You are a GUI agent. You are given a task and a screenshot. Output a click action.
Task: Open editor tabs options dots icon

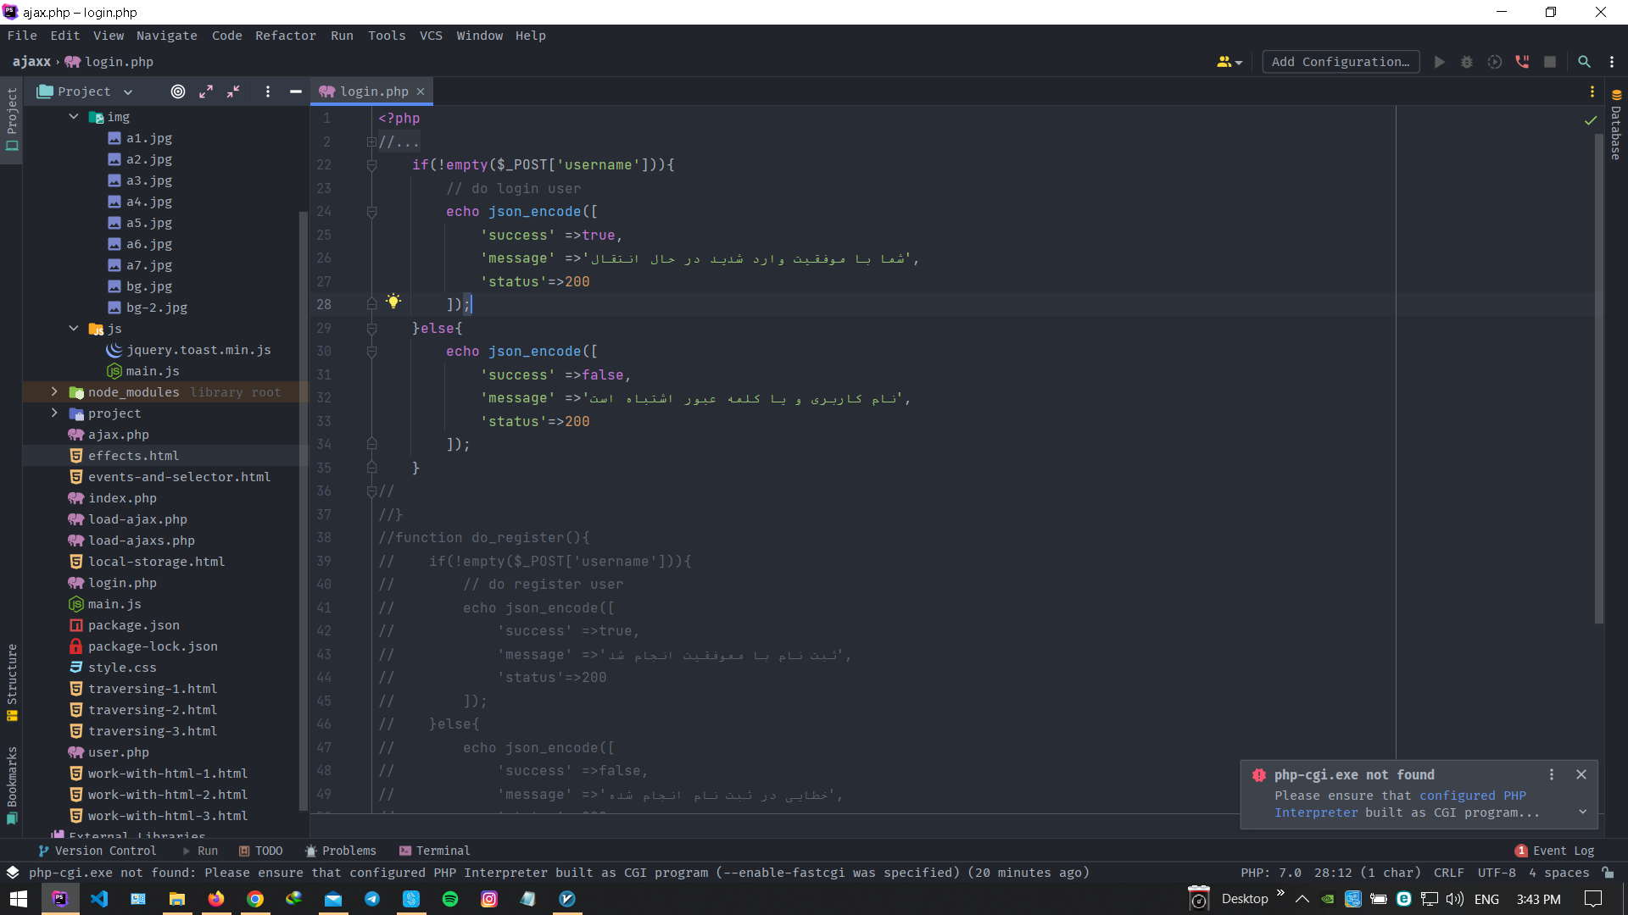1592,91
